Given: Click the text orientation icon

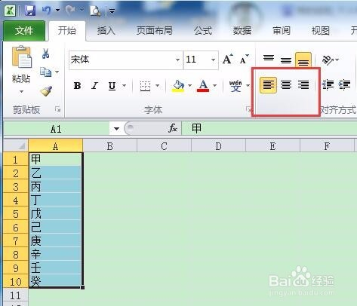Looking at the screenshot, I should [328, 60].
